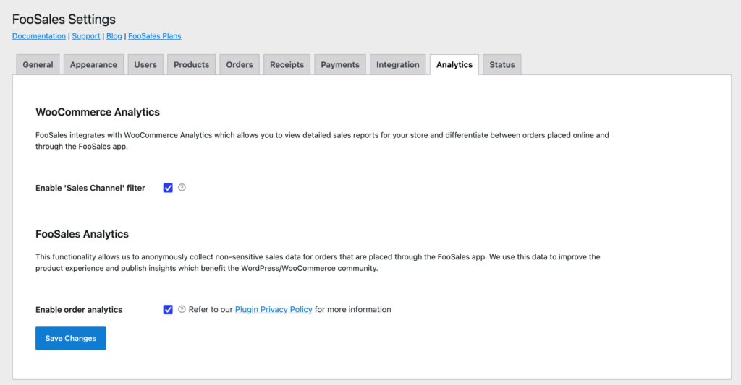View the Status tab
The height and width of the screenshot is (385, 741).
[x=502, y=64]
